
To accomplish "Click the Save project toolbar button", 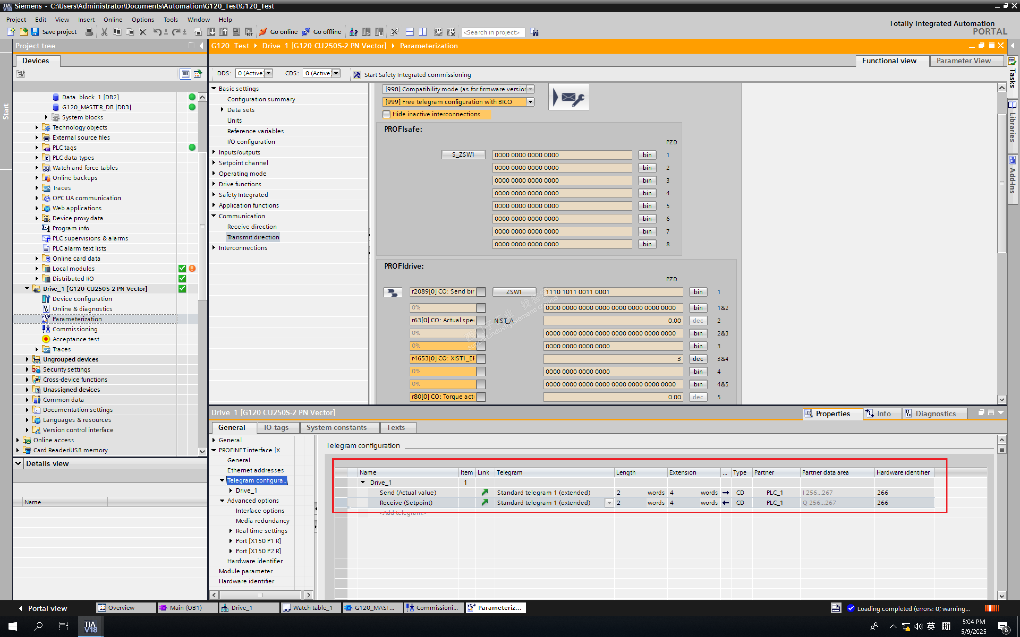I will [x=54, y=32].
